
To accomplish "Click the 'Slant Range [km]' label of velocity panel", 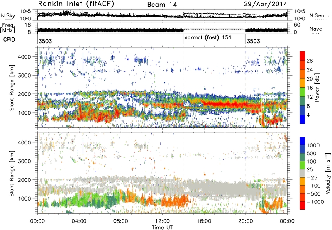I will pyautogui.click(x=12, y=173).
